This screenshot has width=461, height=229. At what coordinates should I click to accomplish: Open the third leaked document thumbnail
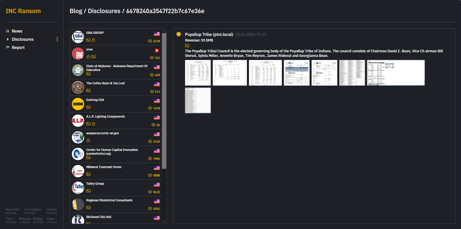tap(266, 73)
